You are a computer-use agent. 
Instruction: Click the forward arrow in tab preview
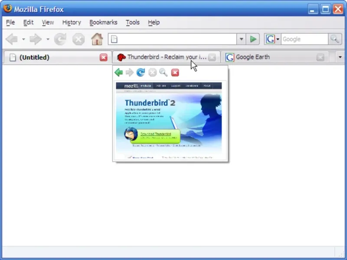coord(129,72)
